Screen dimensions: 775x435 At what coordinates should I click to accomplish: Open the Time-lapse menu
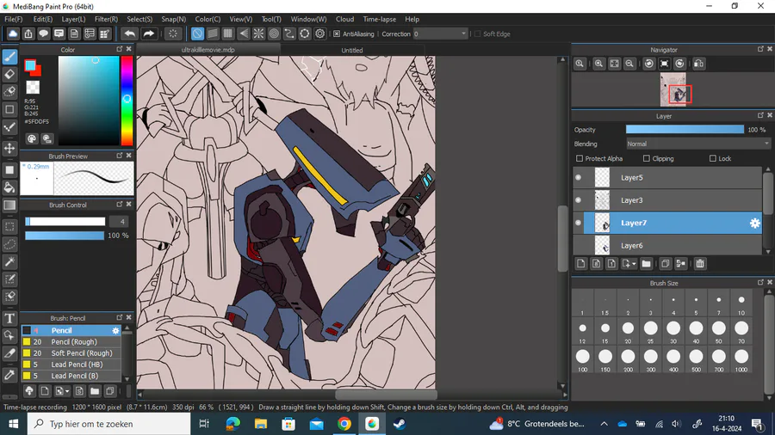(x=380, y=19)
